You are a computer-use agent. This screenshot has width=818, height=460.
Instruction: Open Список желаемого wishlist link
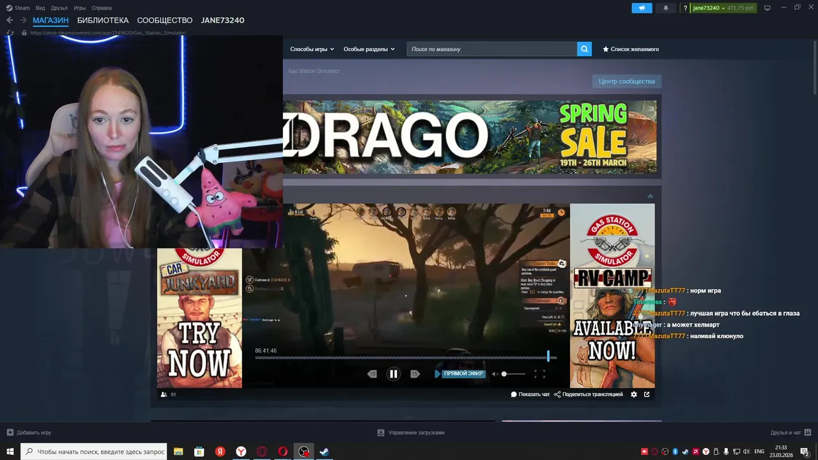pos(631,49)
